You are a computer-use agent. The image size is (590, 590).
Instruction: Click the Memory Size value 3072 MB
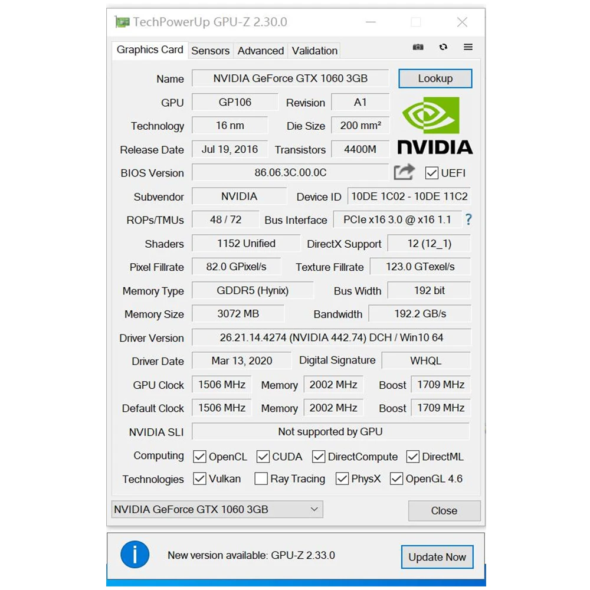[x=238, y=313]
